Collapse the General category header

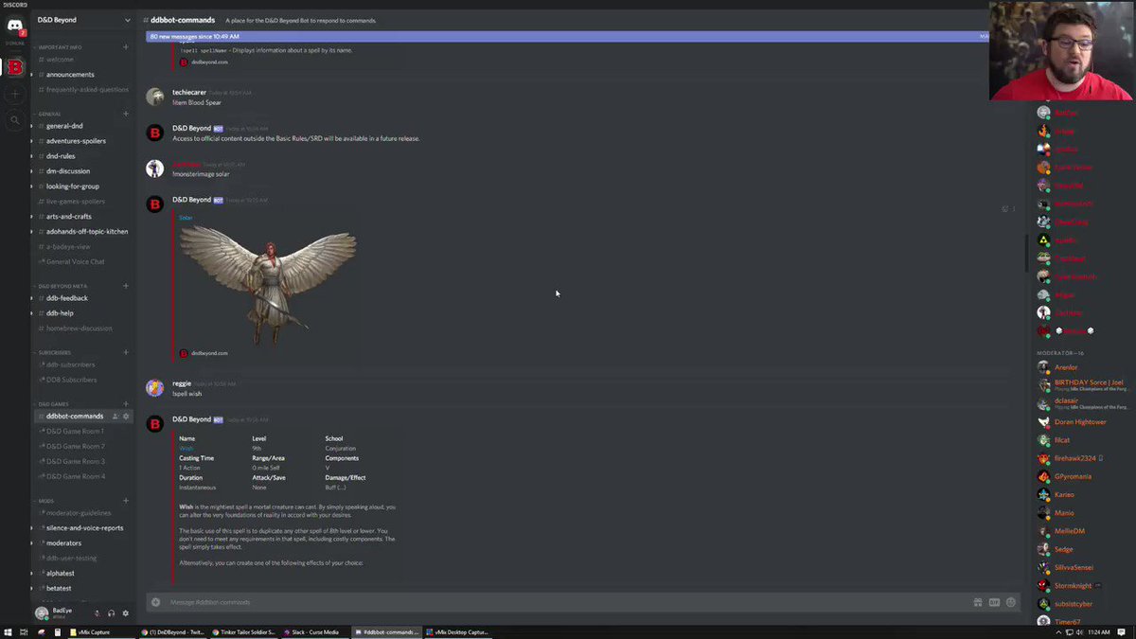[48, 114]
